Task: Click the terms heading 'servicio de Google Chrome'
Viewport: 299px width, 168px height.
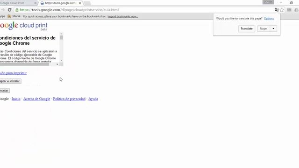Action: (28, 41)
